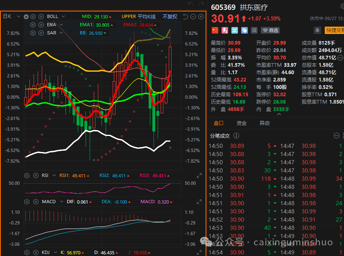Switch to 盘口 tab
Viewport: 344px width, 256px height.
(x=219, y=123)
